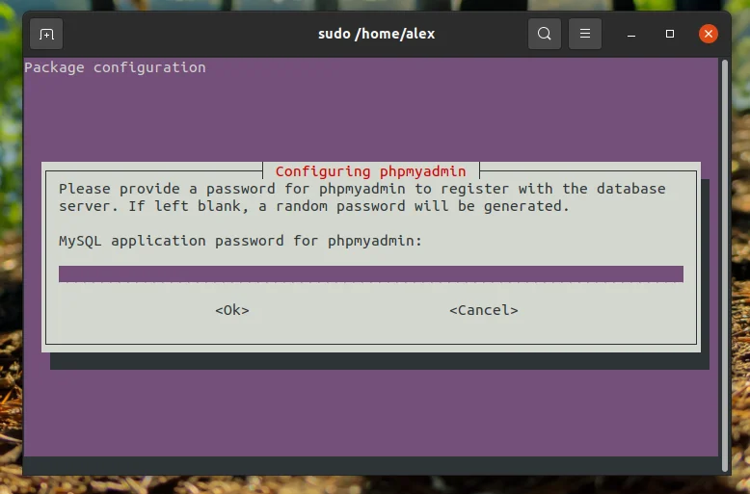Click the 'Please provide a password' description text

[x=362, y=197]
